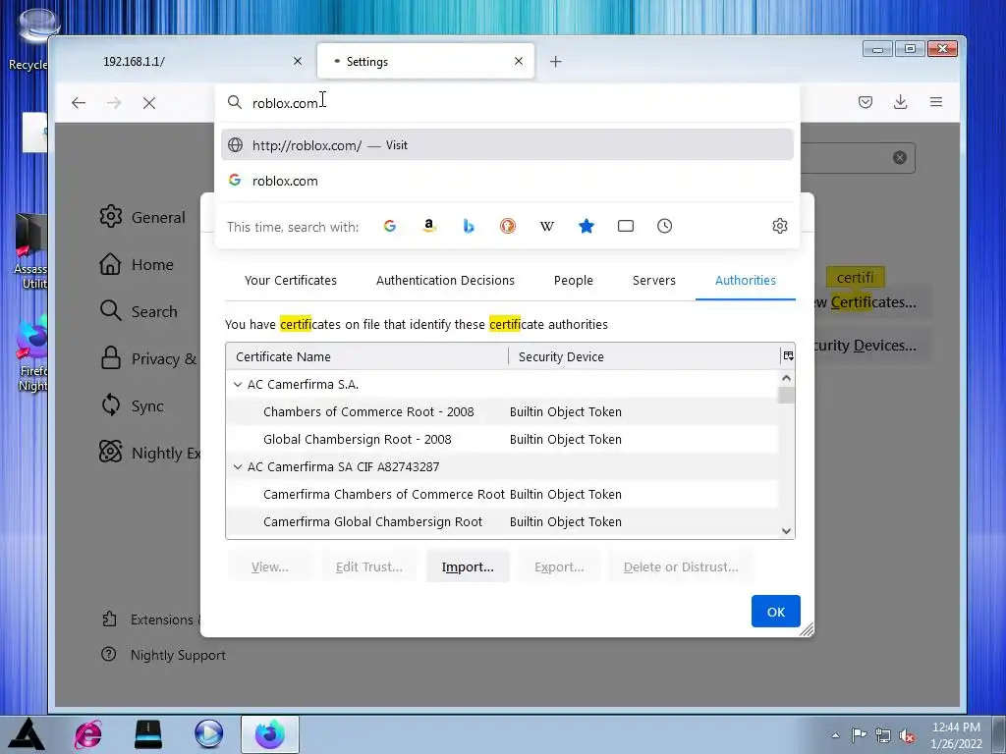
Task: Close the 192.168.1.1 tab
Action: point(297,61)
